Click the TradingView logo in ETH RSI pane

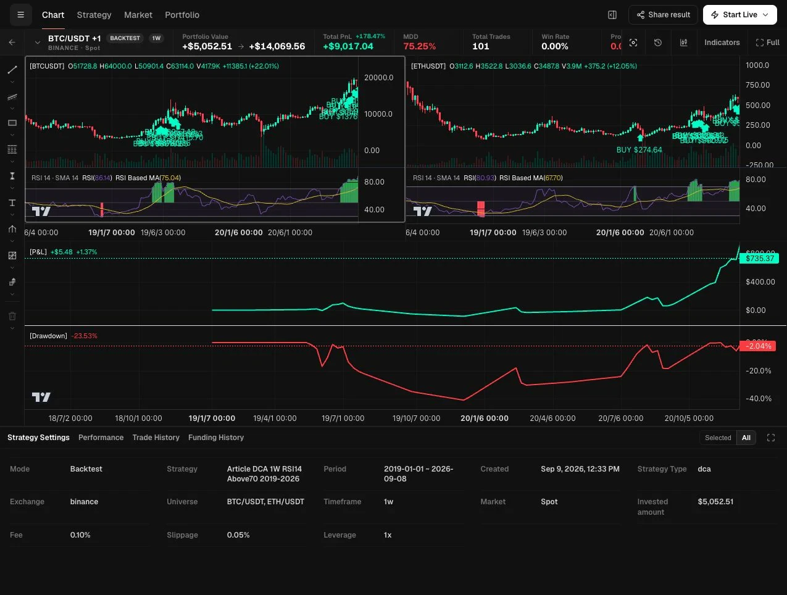click(423, 212)
